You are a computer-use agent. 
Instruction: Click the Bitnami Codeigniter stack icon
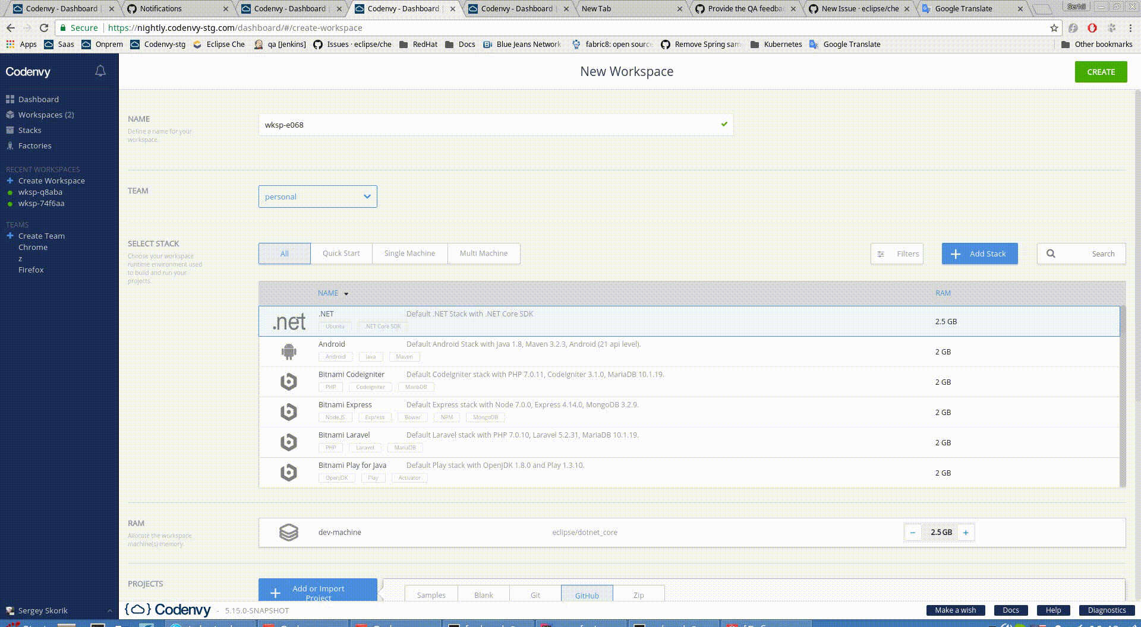(x=289, y=382)
